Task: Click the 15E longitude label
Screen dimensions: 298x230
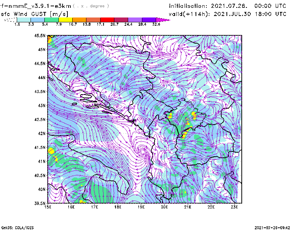Action: point(48,207)
